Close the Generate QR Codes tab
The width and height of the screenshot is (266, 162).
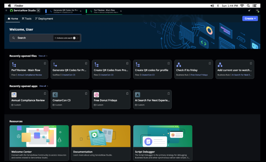(80, 11)
